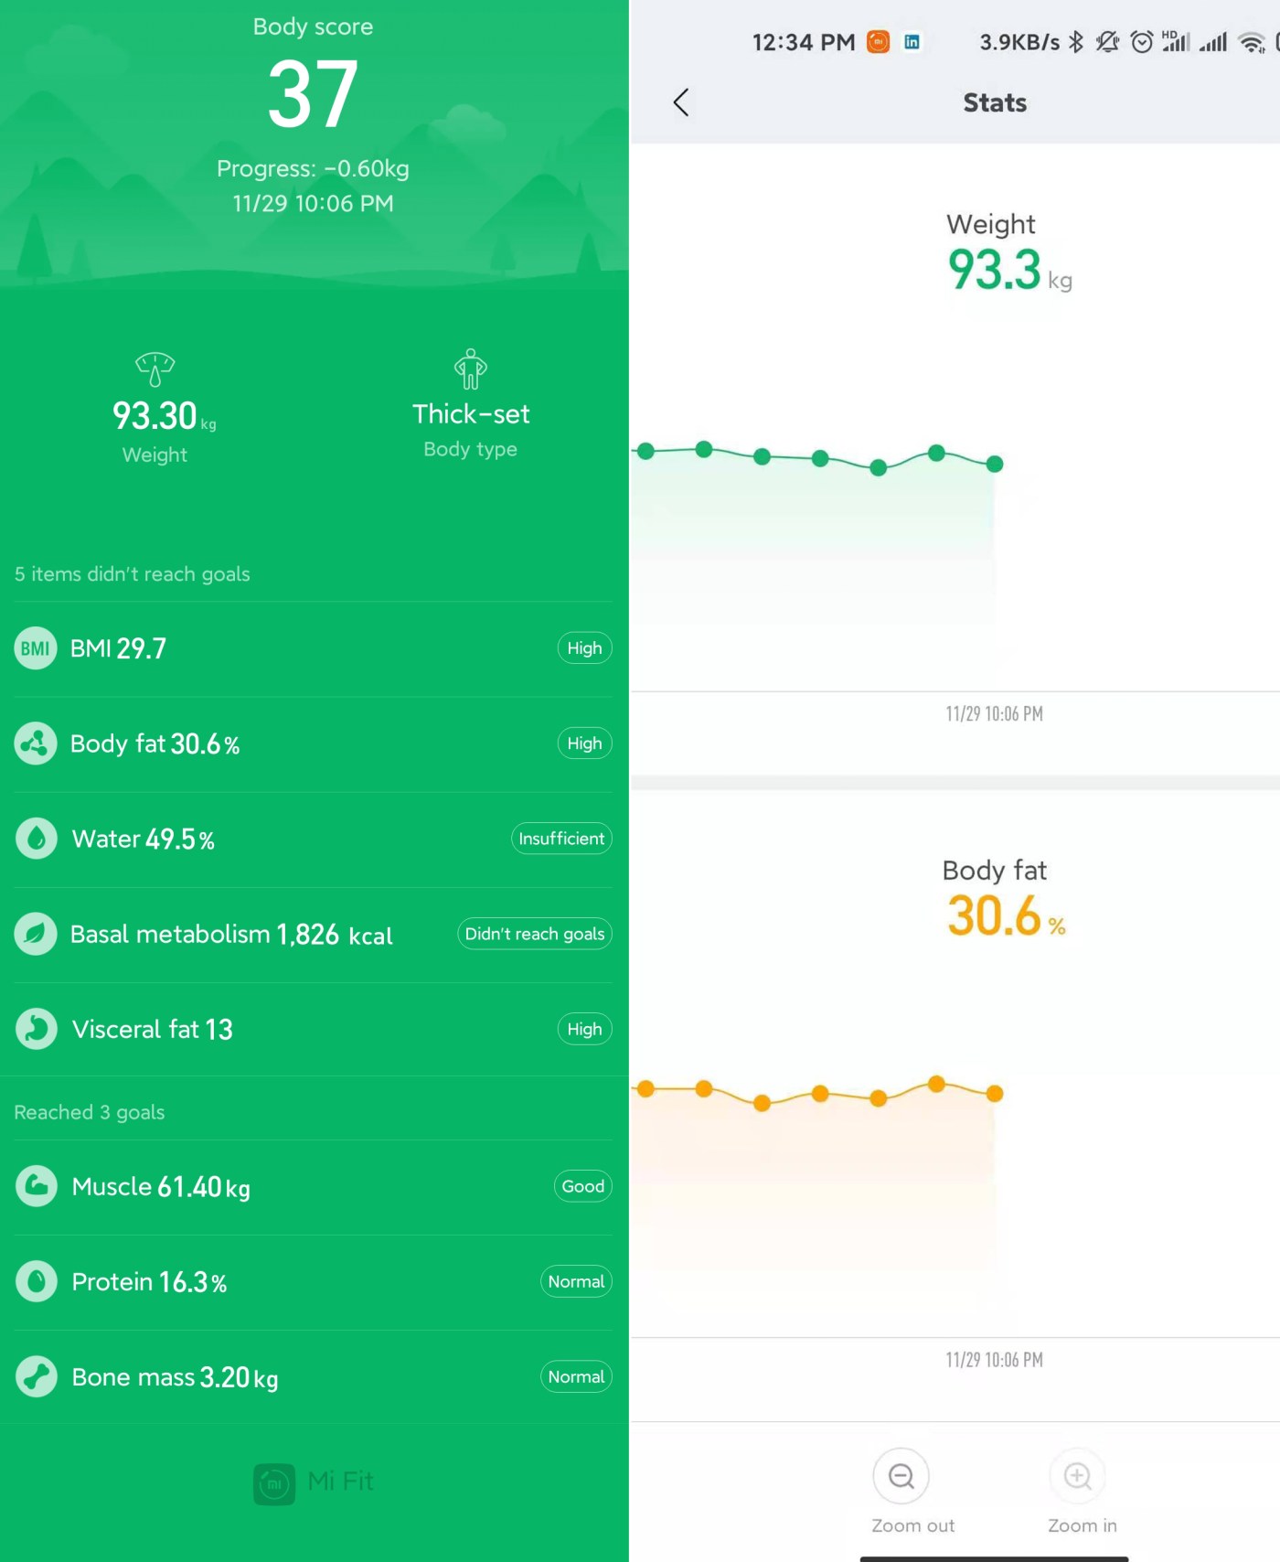Tap the 12:34 PM clock

804,42
